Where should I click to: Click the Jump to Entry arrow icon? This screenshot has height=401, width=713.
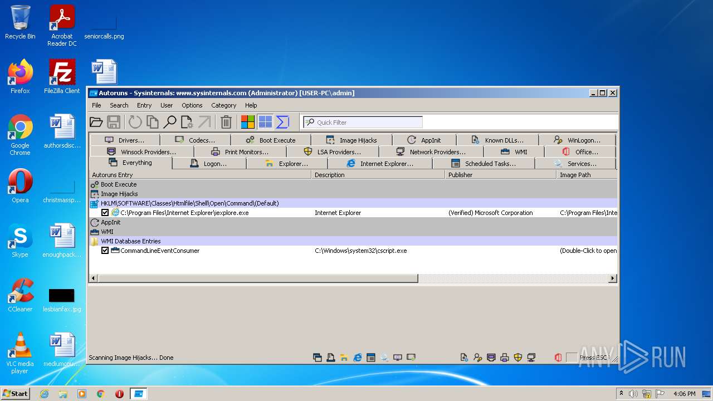coord(204,122)
